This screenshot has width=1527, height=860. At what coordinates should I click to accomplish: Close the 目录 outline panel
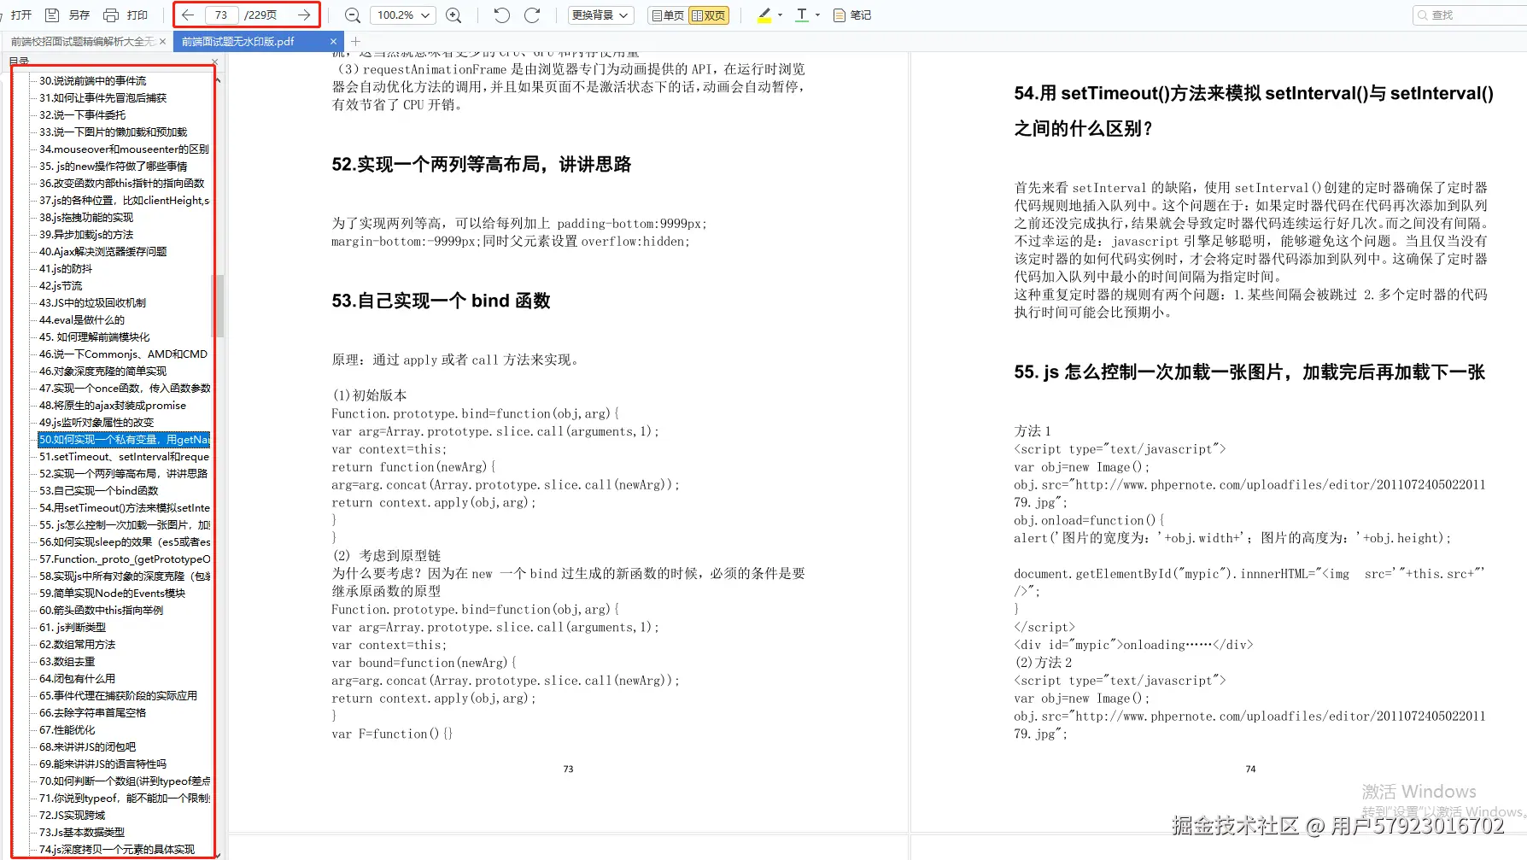coord(214,61)
